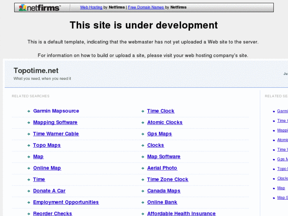Open the Topo Maps link
Image resolution: width=288 pixels, height=216 pixels.
pos(47,145)
